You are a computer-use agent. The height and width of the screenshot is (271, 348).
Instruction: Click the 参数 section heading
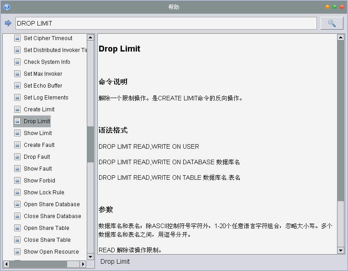pos(105,209)
